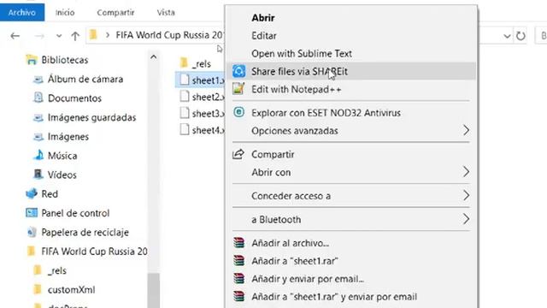Click the navigation pane scrollbar thumb
This screenshot has width=547, height=308.
pyautogui.click(x=154, y=290)
